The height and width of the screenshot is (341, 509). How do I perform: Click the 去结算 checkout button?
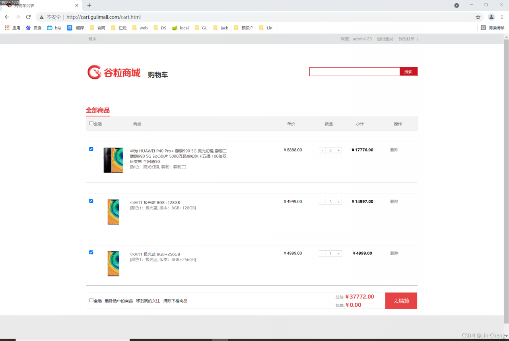(x=401, y=300)
